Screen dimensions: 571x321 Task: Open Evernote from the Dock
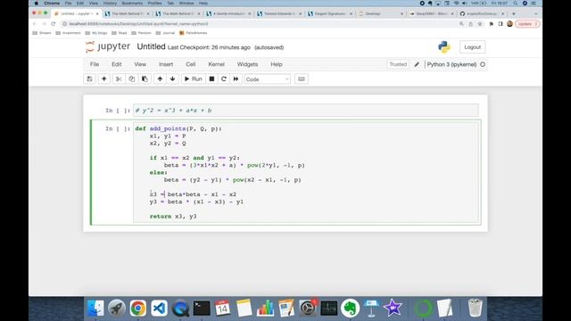point(350,309)
